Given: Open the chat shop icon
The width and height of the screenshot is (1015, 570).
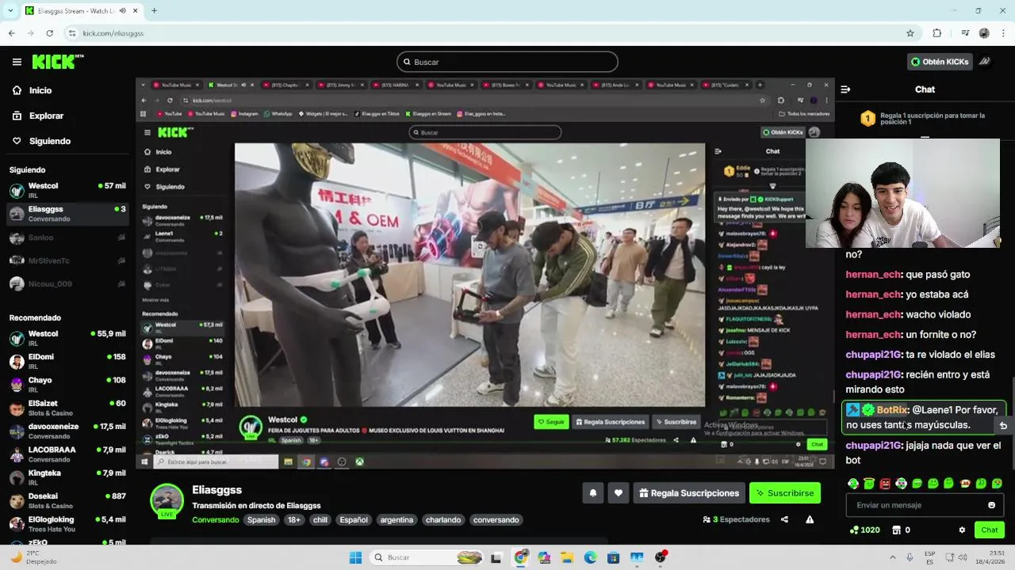Looking at the screenshot, I should pyautogui.click(x=896, y=530).
